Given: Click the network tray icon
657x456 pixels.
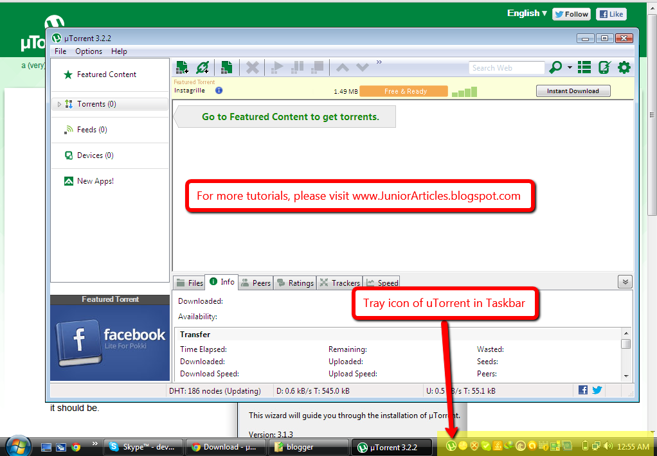Looking at the screenshot, I should (x=597, y=446).
